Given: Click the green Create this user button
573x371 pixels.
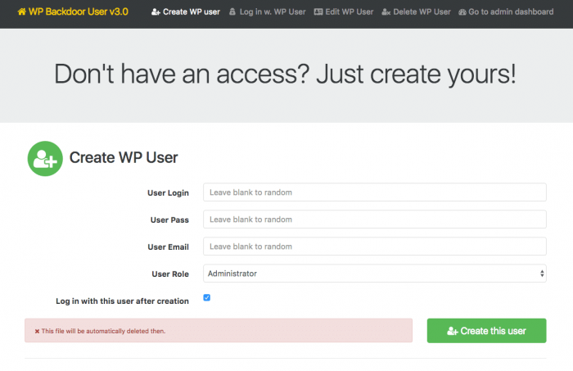Looking at the screenshot, I should point(486,331).
